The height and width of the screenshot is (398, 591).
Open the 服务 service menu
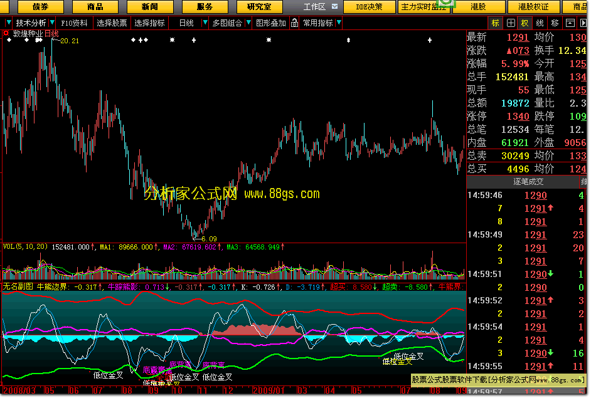click(205, 7)
